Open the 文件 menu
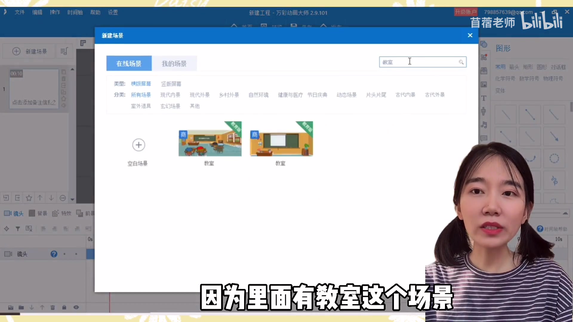The width and height of the screenshot is (573, 322). pos(20,12)
